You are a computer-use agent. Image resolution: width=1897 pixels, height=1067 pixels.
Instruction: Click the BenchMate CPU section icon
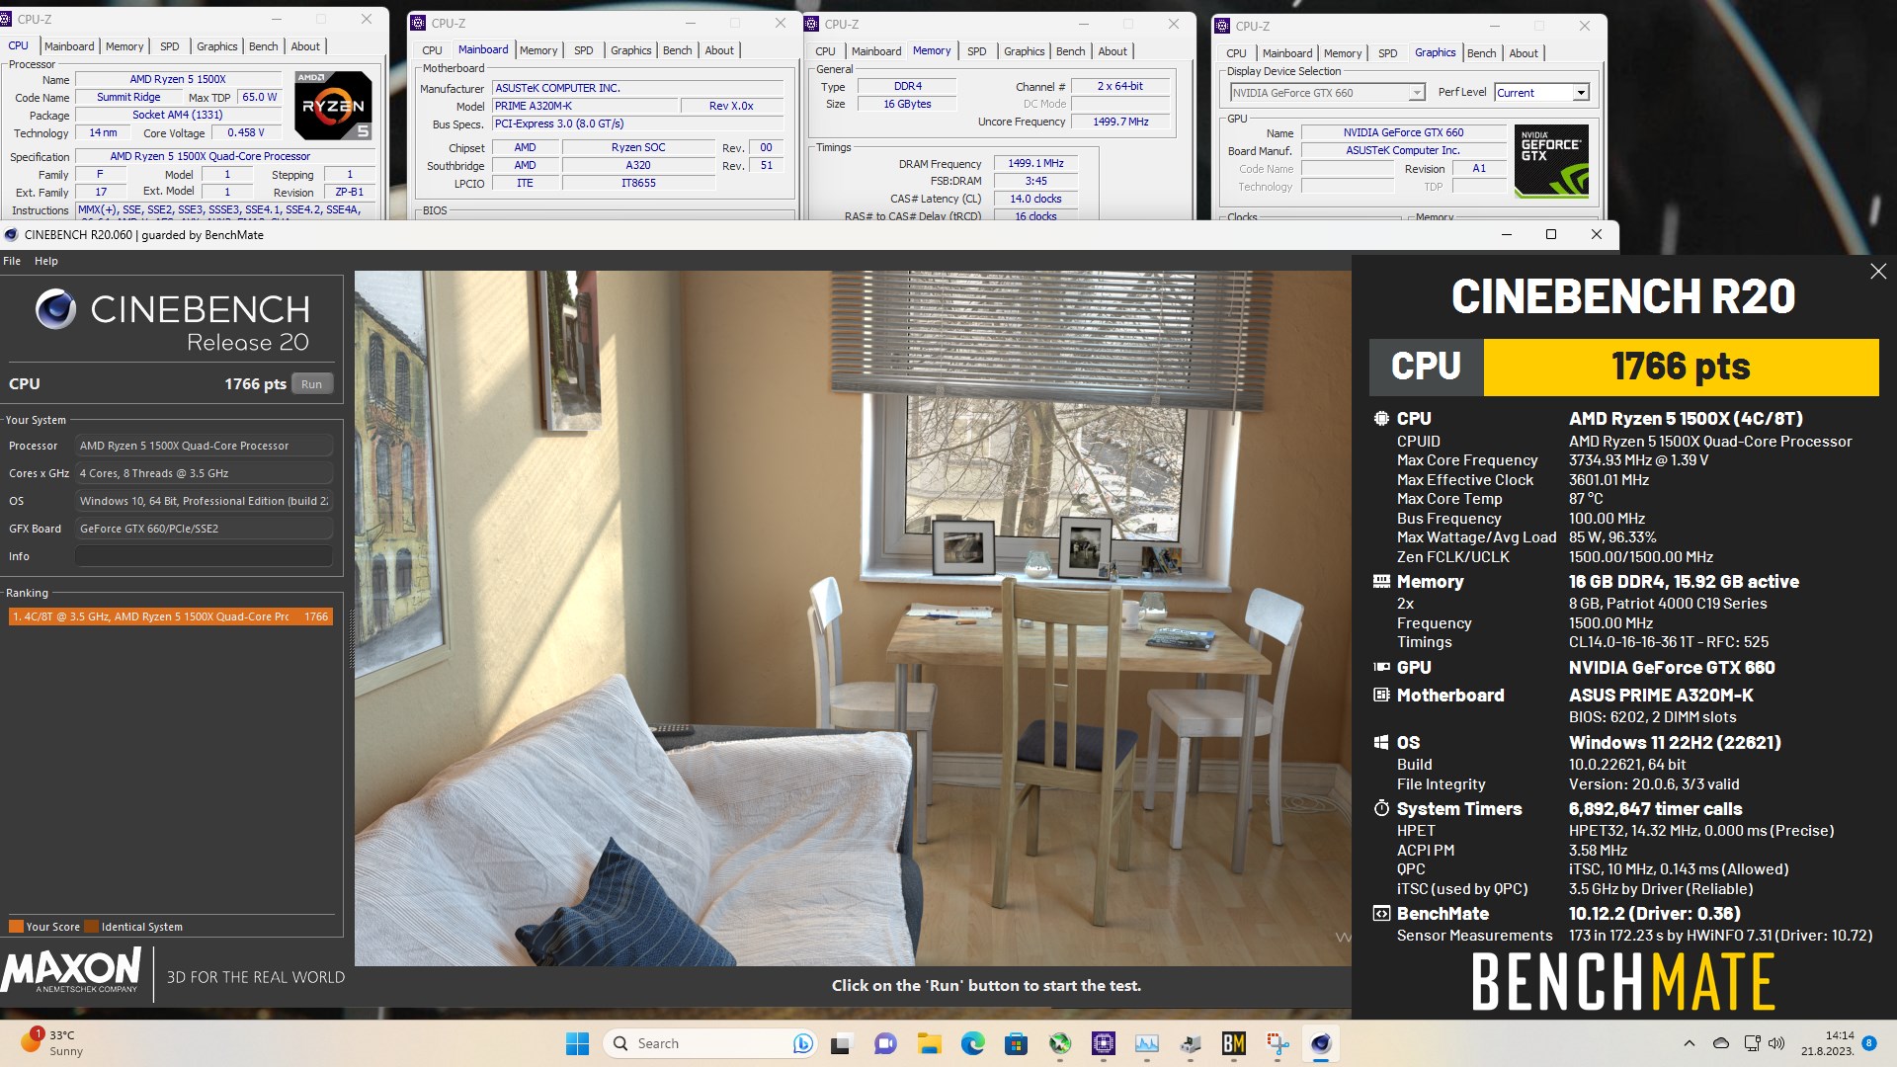(x=1381, y=419)
